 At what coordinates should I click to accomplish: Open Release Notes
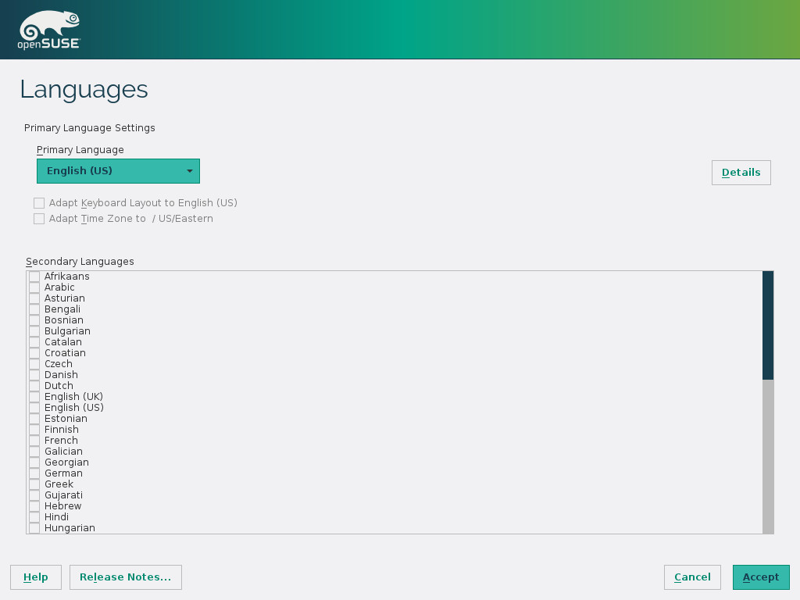[126, 577]
